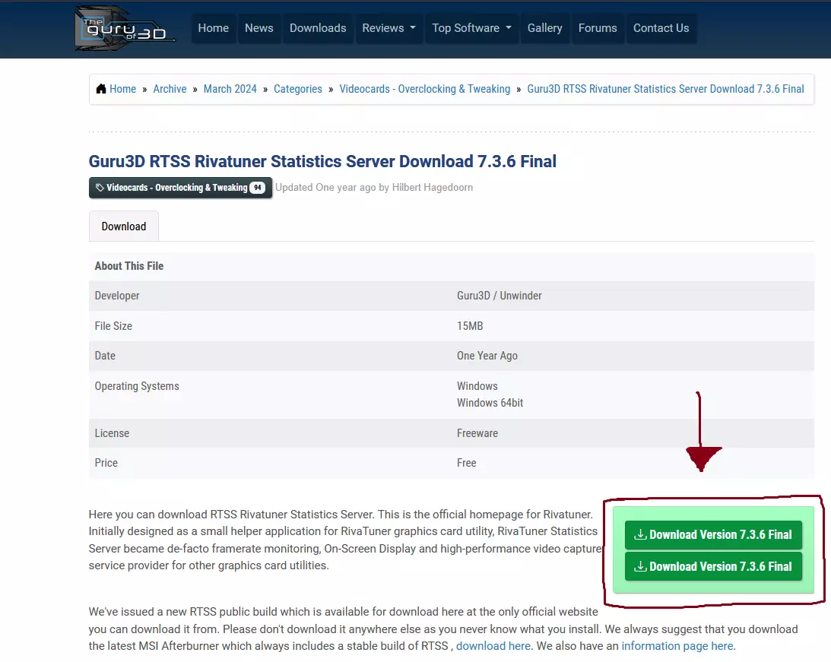This screenshot has height=662, width=831.
Task: Click the 'Guru3D / Unwinder' value
Action: 500,296
